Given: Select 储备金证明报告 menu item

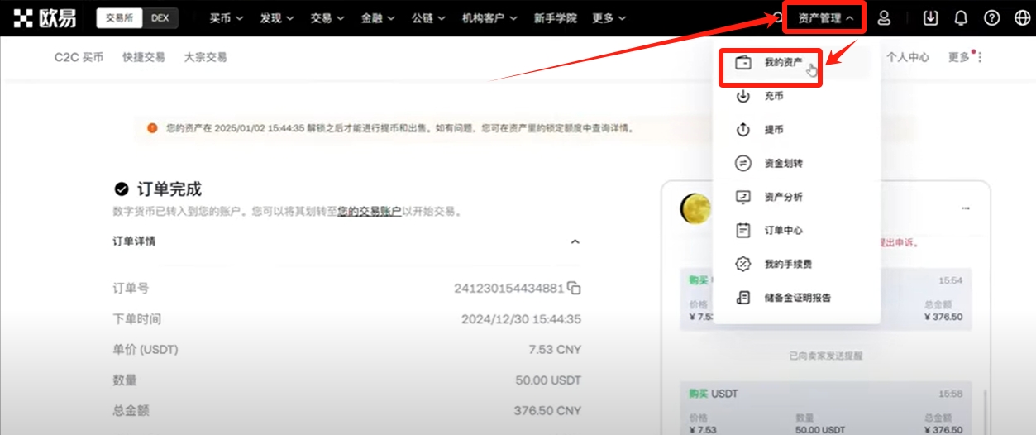Looking at the screenshot, I should tap(795, 298).
